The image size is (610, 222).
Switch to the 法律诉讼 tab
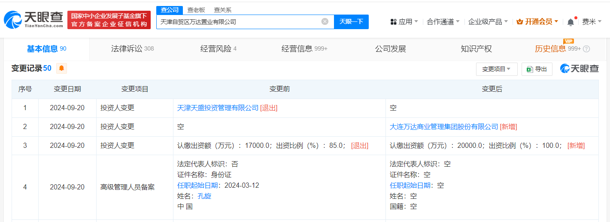(x=132, y=49)
